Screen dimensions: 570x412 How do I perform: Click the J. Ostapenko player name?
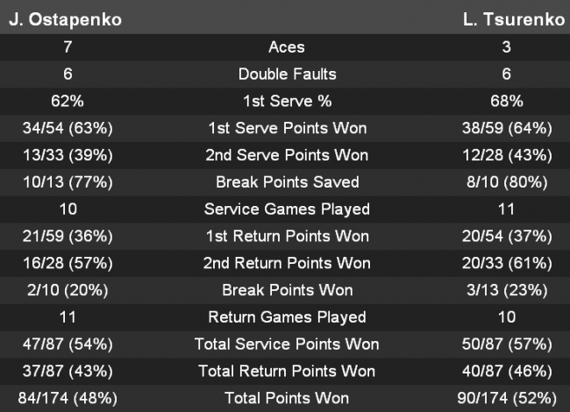tap(65, 19)
